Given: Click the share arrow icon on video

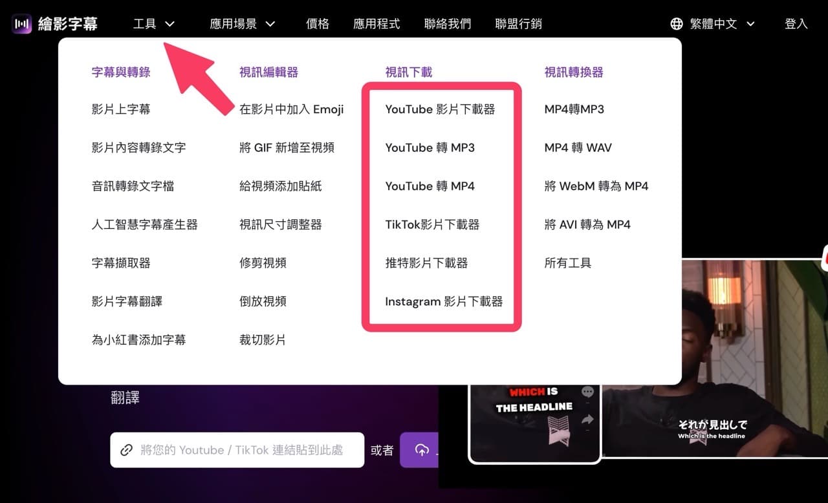Looking at the screenshot, I should (x=587, y=420).
